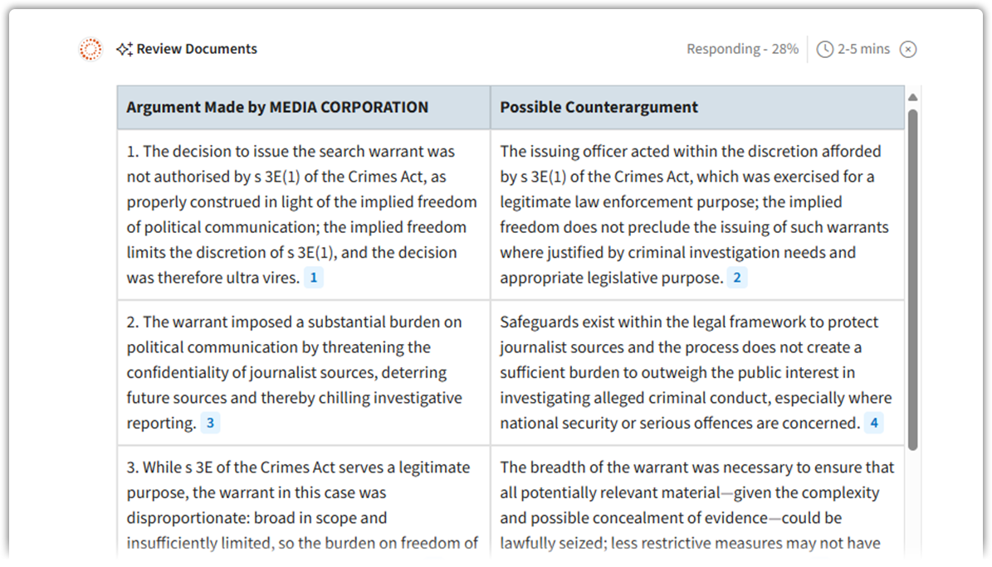
Task: Select the argument about s 3E(1) authorisation
Action: 303,214
